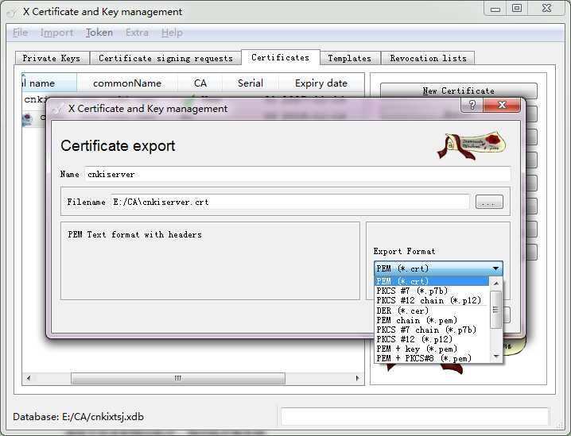Switch to Certificate signing requests tab
The height and width of the screenshot is (436, 571).
tap(165, 58)
